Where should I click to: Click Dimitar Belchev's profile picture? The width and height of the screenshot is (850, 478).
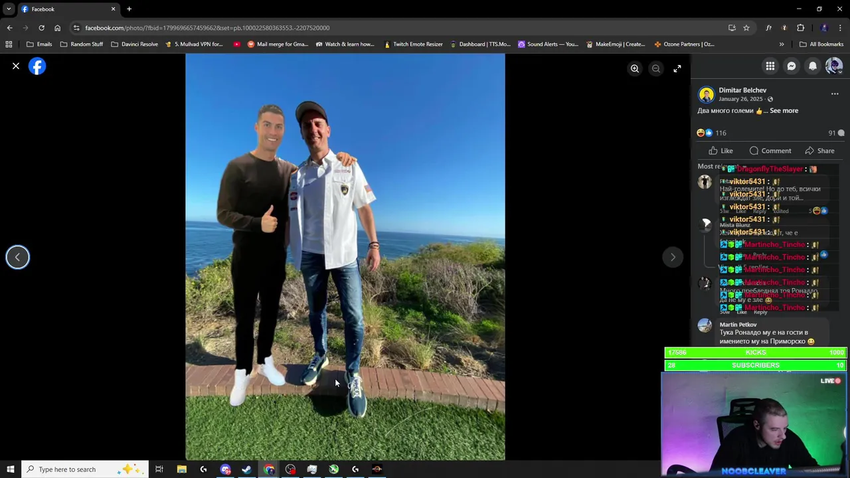coord(706,94)
